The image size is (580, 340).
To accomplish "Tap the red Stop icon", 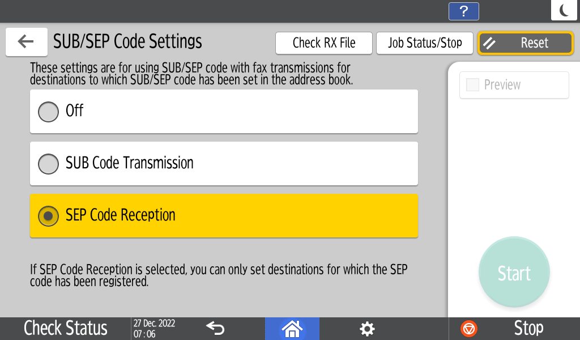I will click(469, 328).
